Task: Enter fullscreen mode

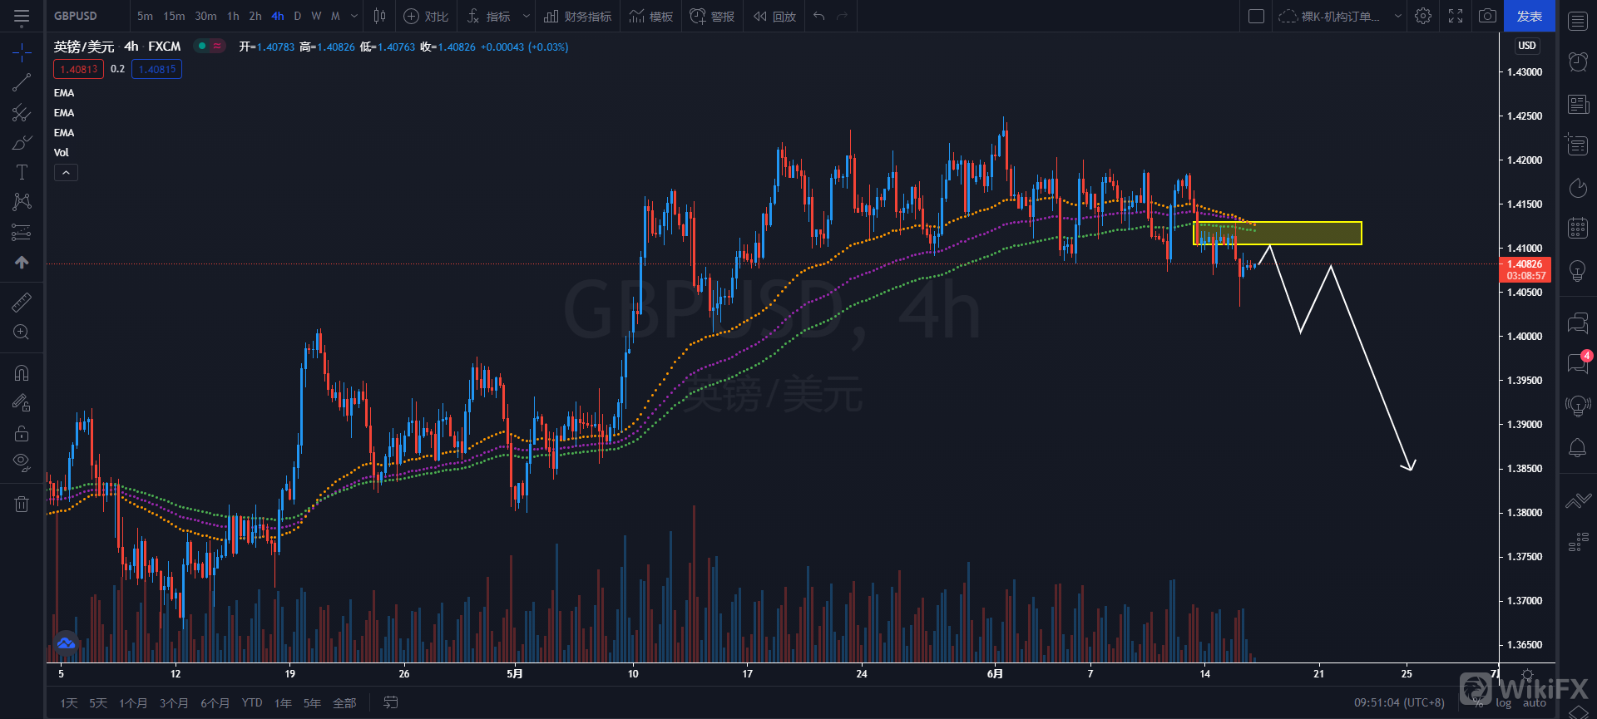Action: [x=1456, y=16]
